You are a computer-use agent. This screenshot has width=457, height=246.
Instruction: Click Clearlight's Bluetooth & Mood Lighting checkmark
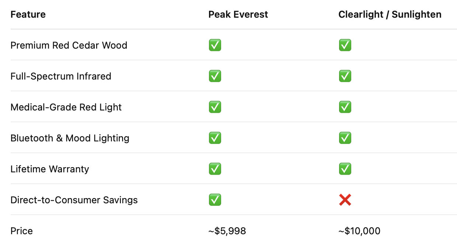click(345, 138)
